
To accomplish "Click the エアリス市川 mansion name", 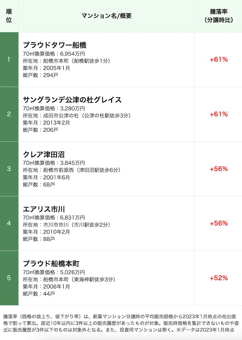I will point(44,209).
